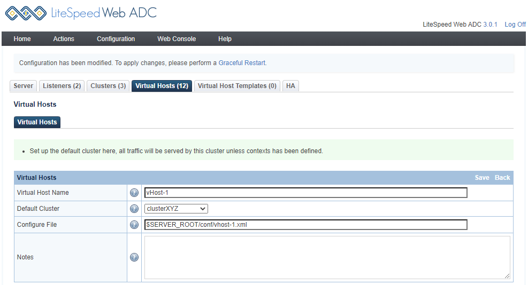Click the 'Virtual Host Name' label
528x285 pixels.
[x=43, y=193]
